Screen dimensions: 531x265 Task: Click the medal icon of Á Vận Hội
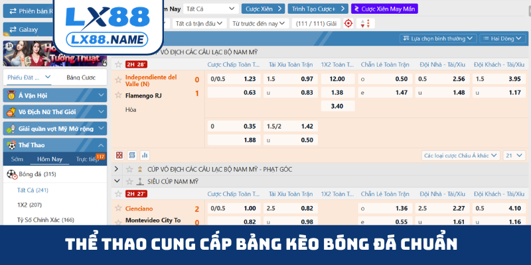point(11,95)
